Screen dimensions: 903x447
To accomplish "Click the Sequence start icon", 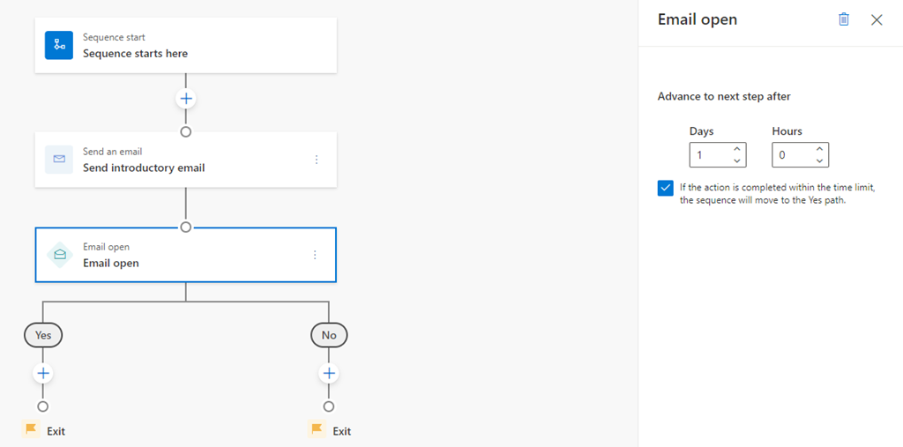I will 59,45.
